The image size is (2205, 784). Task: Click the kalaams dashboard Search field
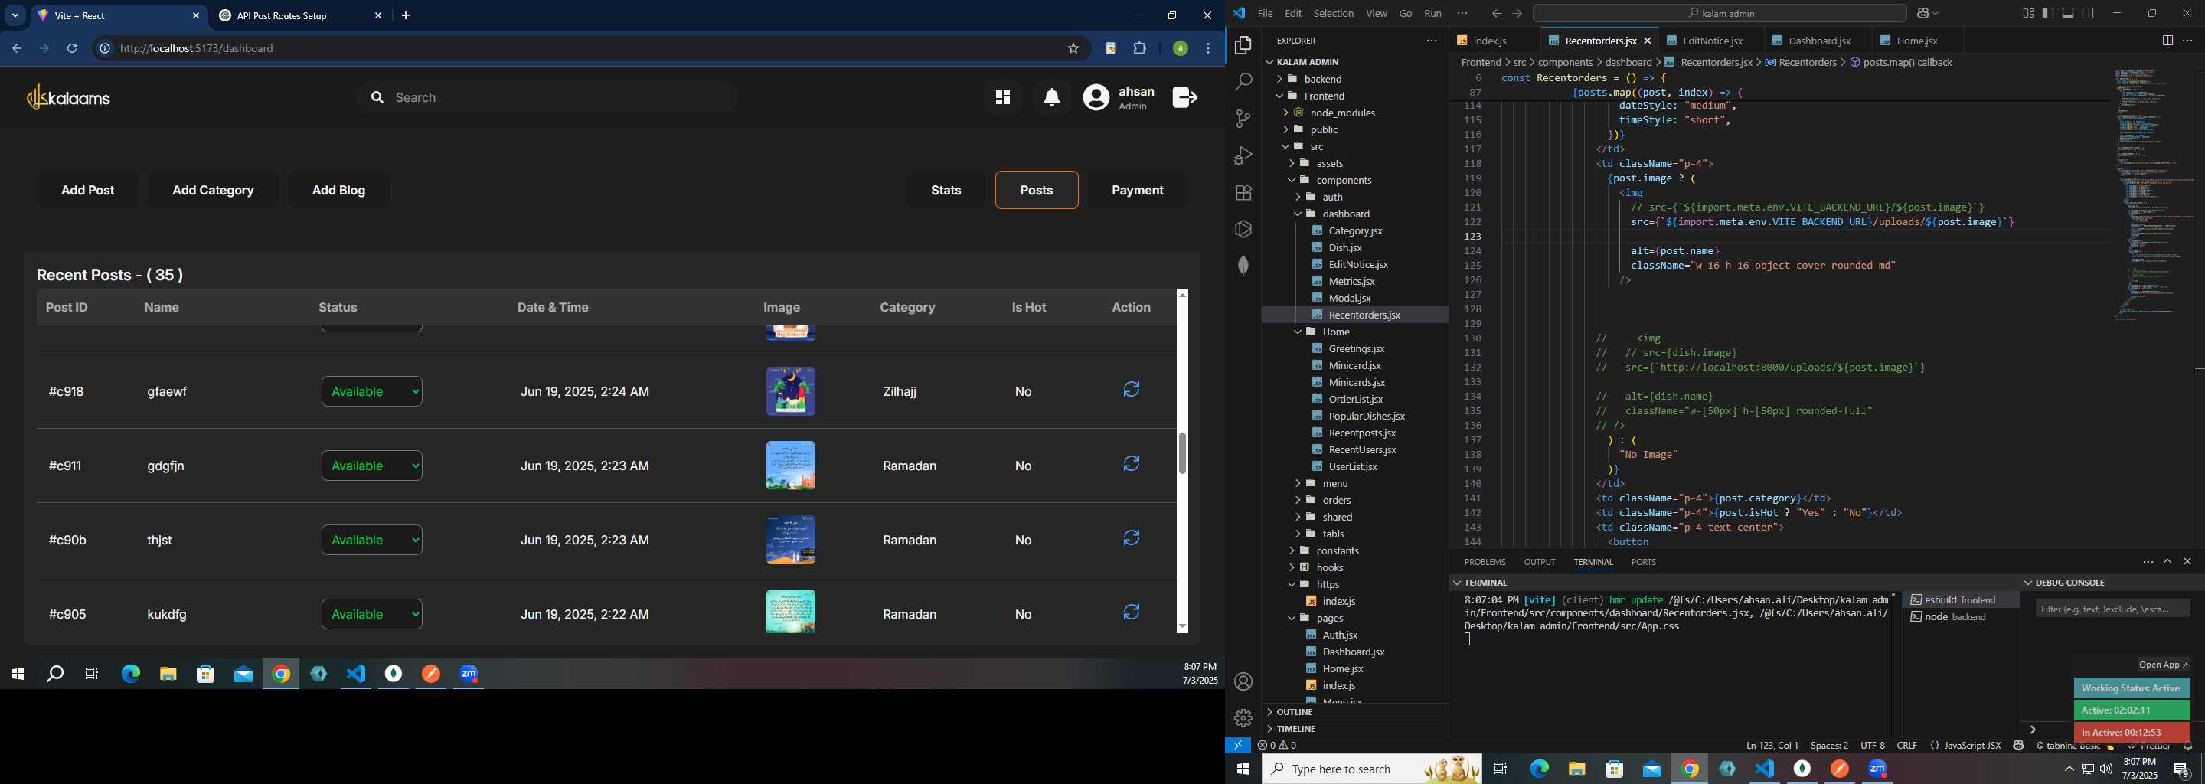coord(548,97)
